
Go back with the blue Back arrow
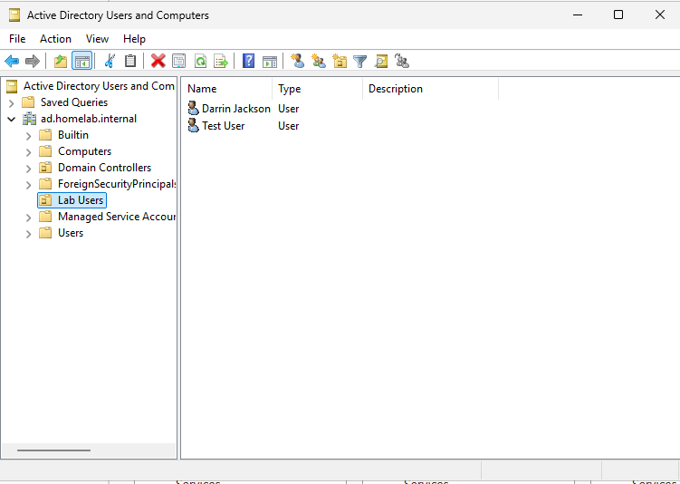12,62
